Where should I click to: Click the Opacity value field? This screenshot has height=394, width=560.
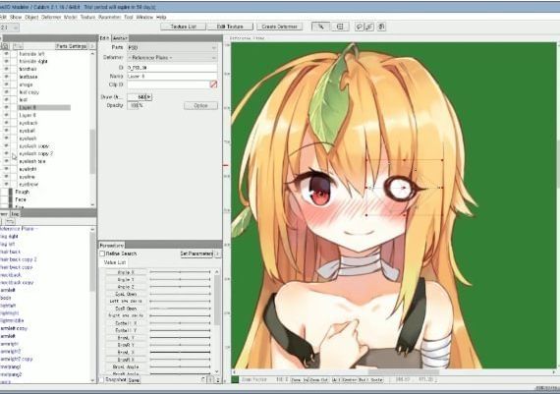click(133, 105)
